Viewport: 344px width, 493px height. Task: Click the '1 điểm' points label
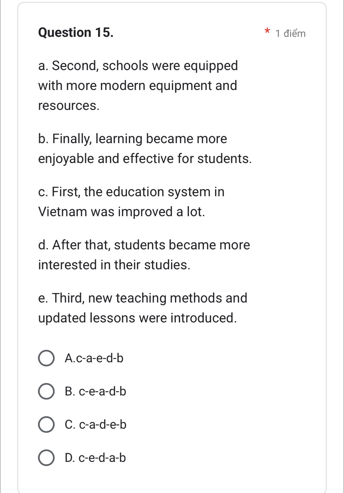point(290,33)
